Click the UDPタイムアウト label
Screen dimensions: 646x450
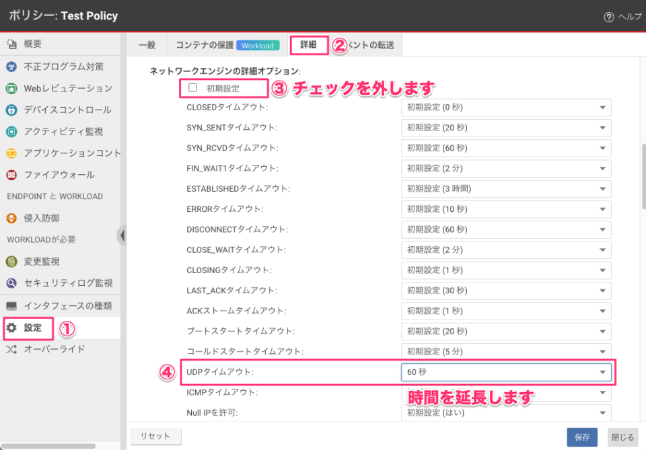click(220, 372)
